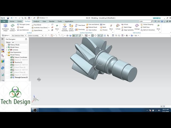The image size is (171, 128).
Task: Expand More in Surface Operations group
Action: (x=111, y=27)
